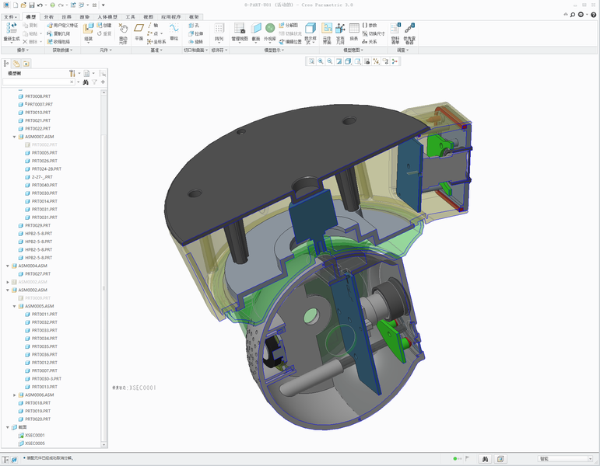Viewport: 600px width, 466px height.
Task: Click 复制几何 button
Action: click(x=58, y=33)
